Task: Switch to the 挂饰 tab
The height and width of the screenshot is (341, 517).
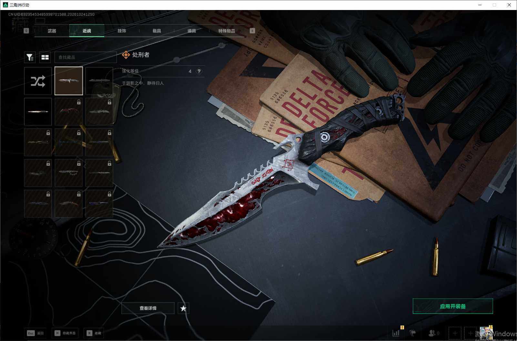Action: [x=122, y=31]
